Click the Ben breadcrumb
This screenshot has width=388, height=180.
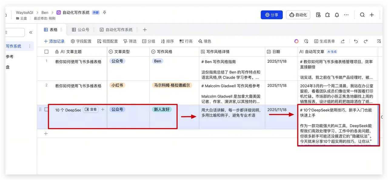click(x=45, y=13)
